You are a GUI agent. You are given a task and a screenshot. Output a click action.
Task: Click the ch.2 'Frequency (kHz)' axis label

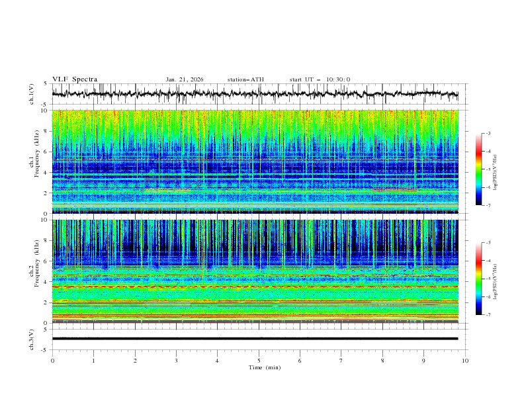coord(37,263)
